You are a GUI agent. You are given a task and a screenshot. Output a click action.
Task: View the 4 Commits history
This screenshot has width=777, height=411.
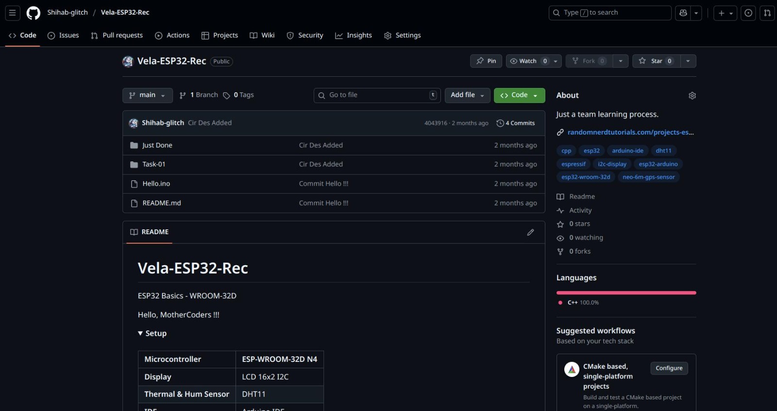point(516,123)
